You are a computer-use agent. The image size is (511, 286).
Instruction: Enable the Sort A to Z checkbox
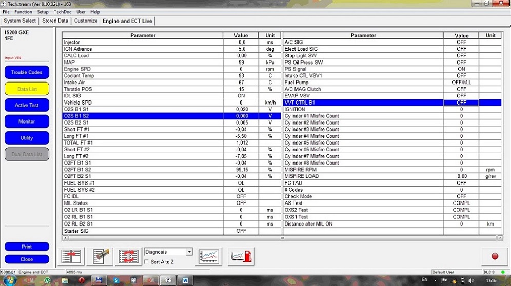click(x=147, y=262)
